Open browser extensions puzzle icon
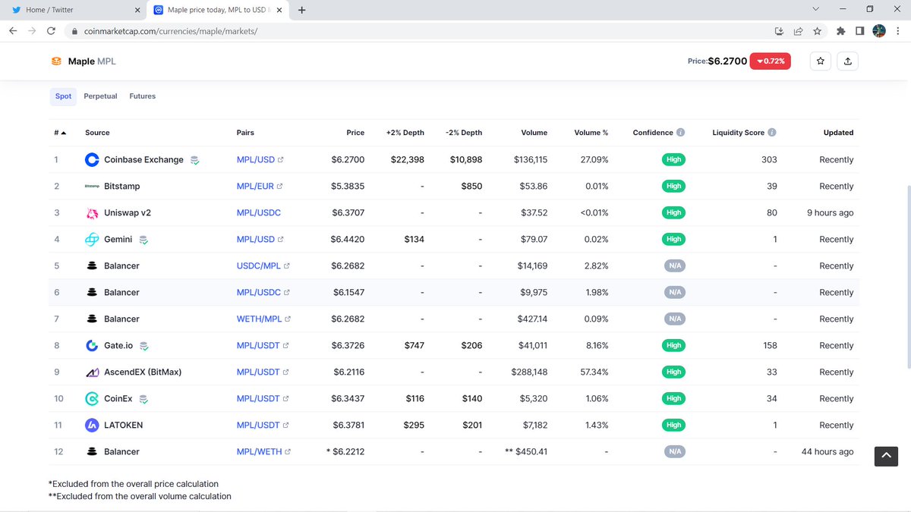Viewport: 911px width, 512px height. (840, 31)
